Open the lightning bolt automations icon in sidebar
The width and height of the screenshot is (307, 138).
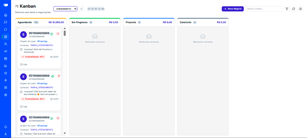(x=6, y=80)
